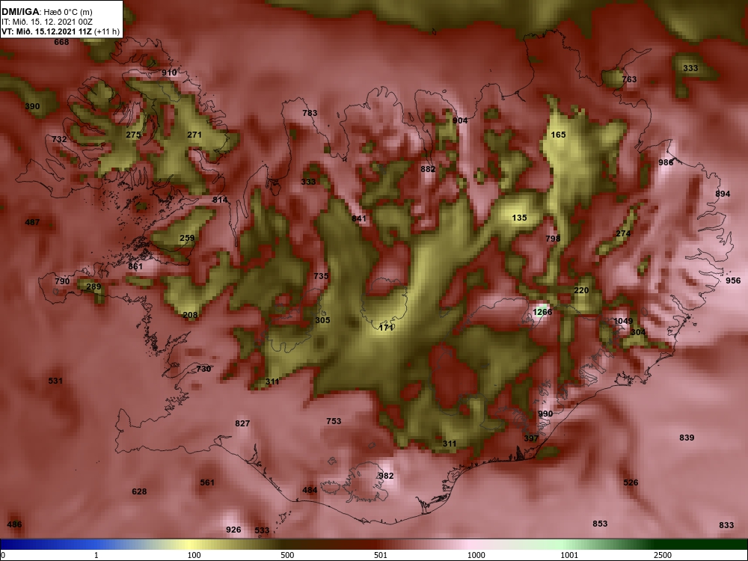
Task: Click the map value 305
Action: point(322,320)
